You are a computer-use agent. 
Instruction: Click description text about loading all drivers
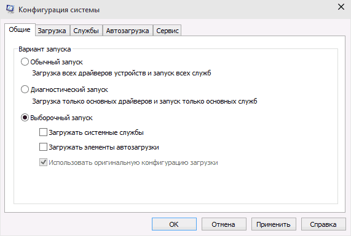tap(122, 73)
